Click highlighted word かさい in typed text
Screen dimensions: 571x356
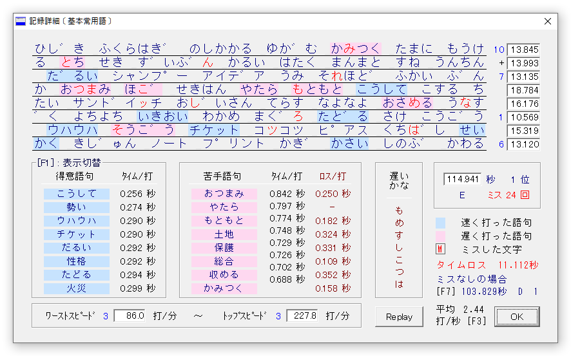(349, 143)
